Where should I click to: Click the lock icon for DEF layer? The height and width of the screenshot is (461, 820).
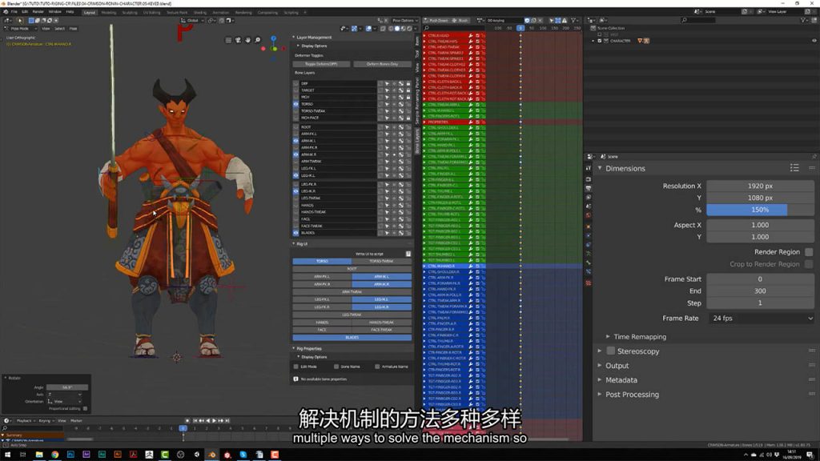(408, 83)
